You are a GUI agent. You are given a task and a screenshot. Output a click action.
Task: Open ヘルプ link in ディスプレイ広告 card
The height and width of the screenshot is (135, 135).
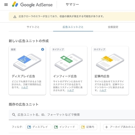pyautogui.click(x=25, y=87)
